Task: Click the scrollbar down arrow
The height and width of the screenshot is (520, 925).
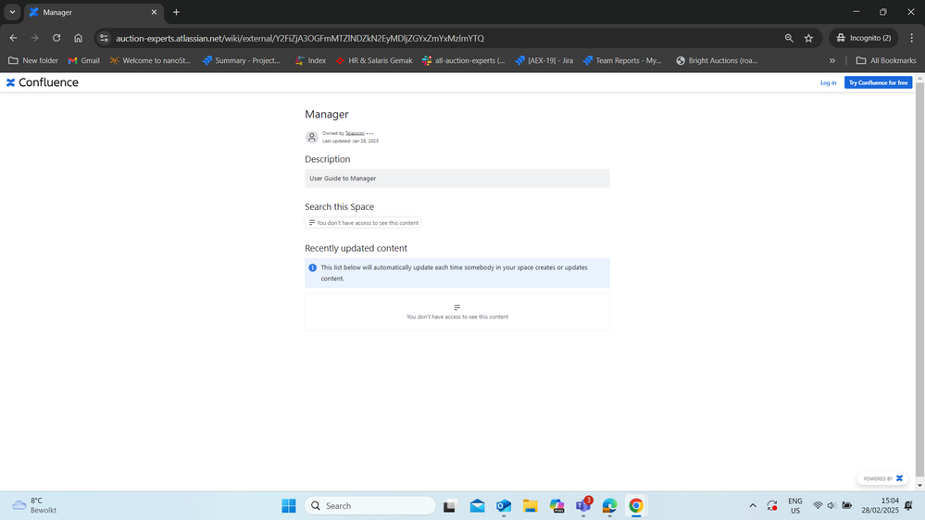Action: [x=919, y=486]
